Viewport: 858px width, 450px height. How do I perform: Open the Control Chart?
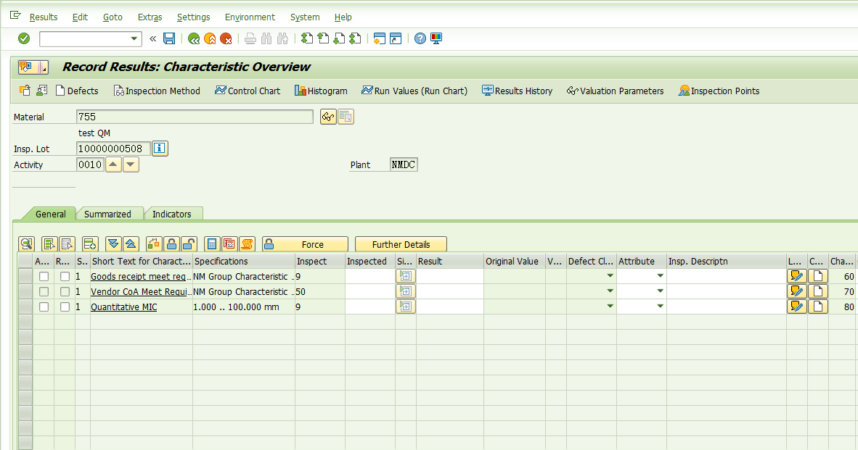248,91
